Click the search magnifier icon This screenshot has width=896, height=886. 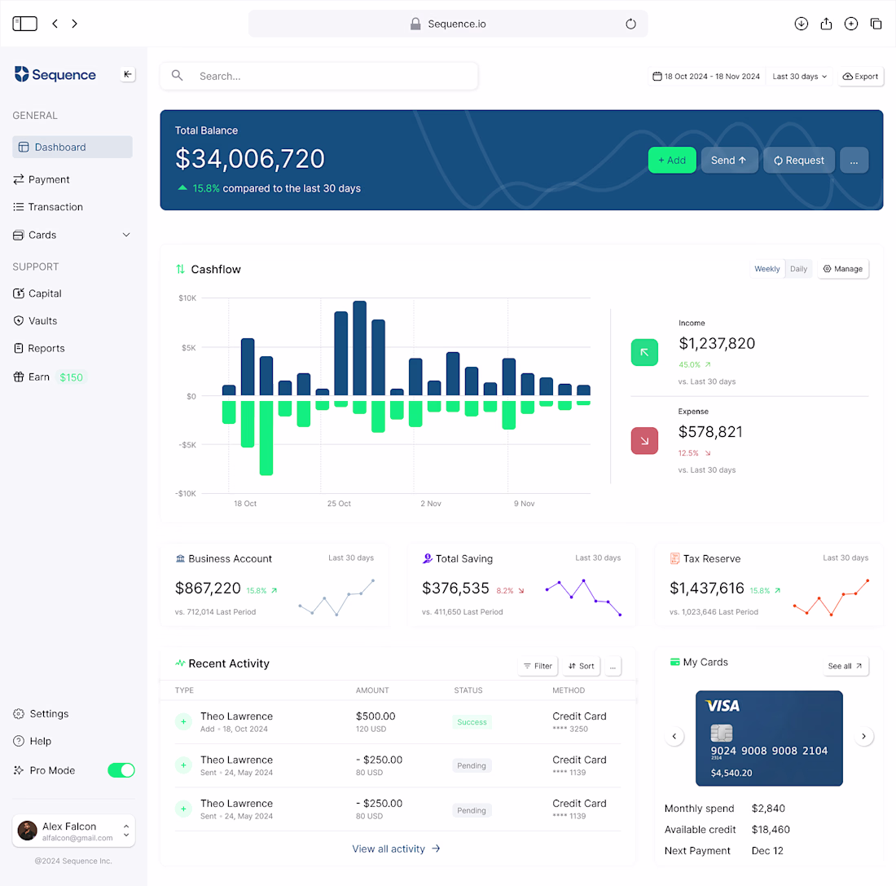tap(177, 76)
